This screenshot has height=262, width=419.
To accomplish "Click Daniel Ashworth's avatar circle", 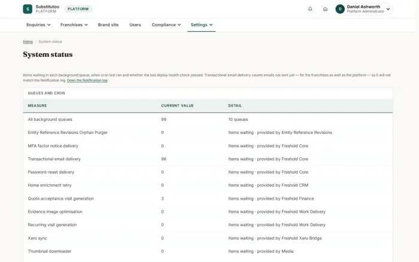I will coord(340,9).
